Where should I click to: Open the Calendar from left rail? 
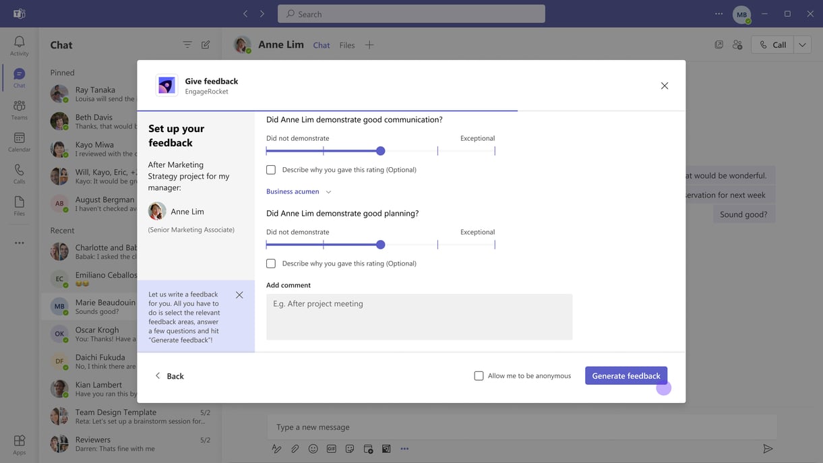(19, 142)
